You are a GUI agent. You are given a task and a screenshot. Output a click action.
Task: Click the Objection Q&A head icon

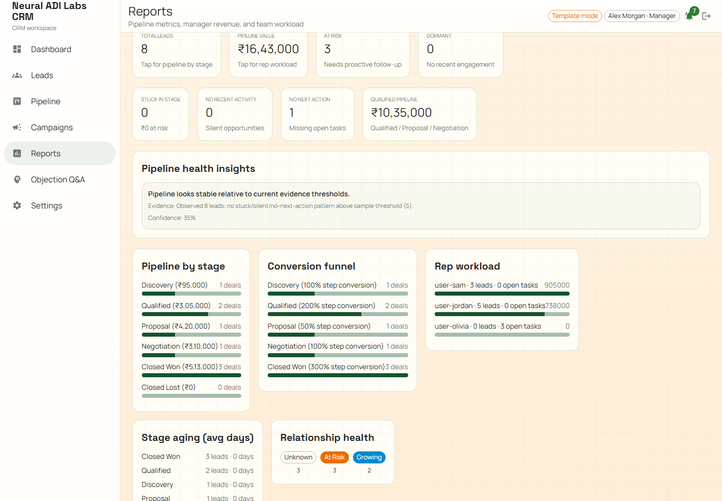pyautogui.click(x=17, y=179)
